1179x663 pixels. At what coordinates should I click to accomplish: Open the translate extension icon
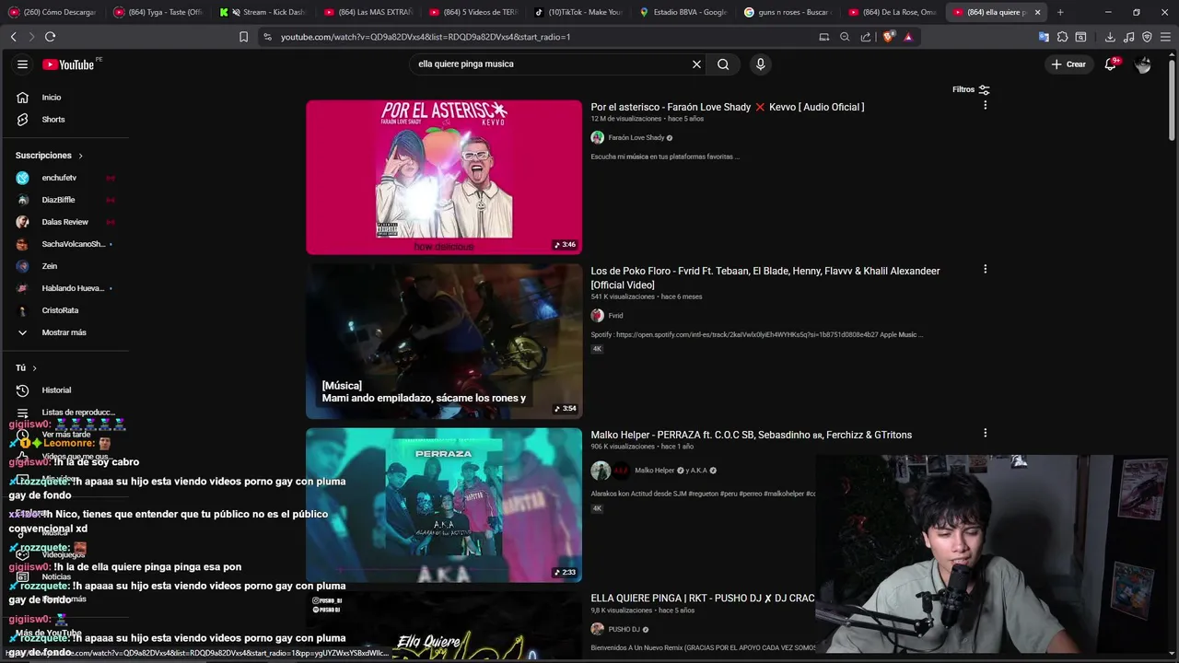(x=1044, y=37)
